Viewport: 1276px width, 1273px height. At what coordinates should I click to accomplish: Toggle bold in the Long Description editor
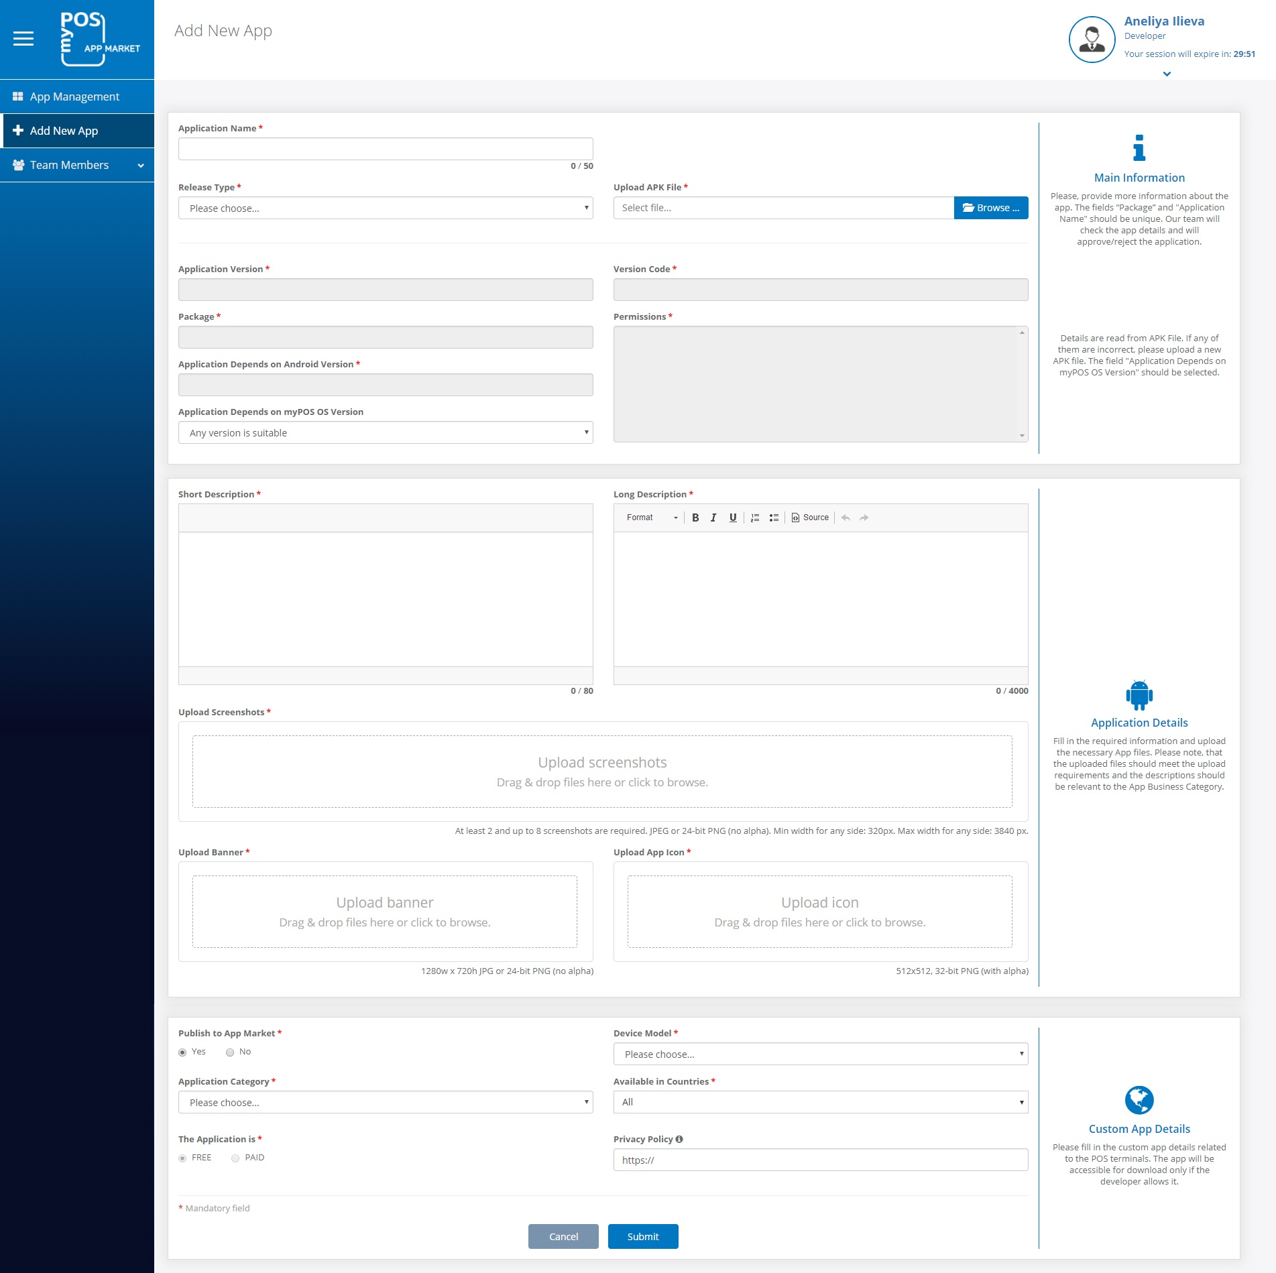[x=696, y=517]
